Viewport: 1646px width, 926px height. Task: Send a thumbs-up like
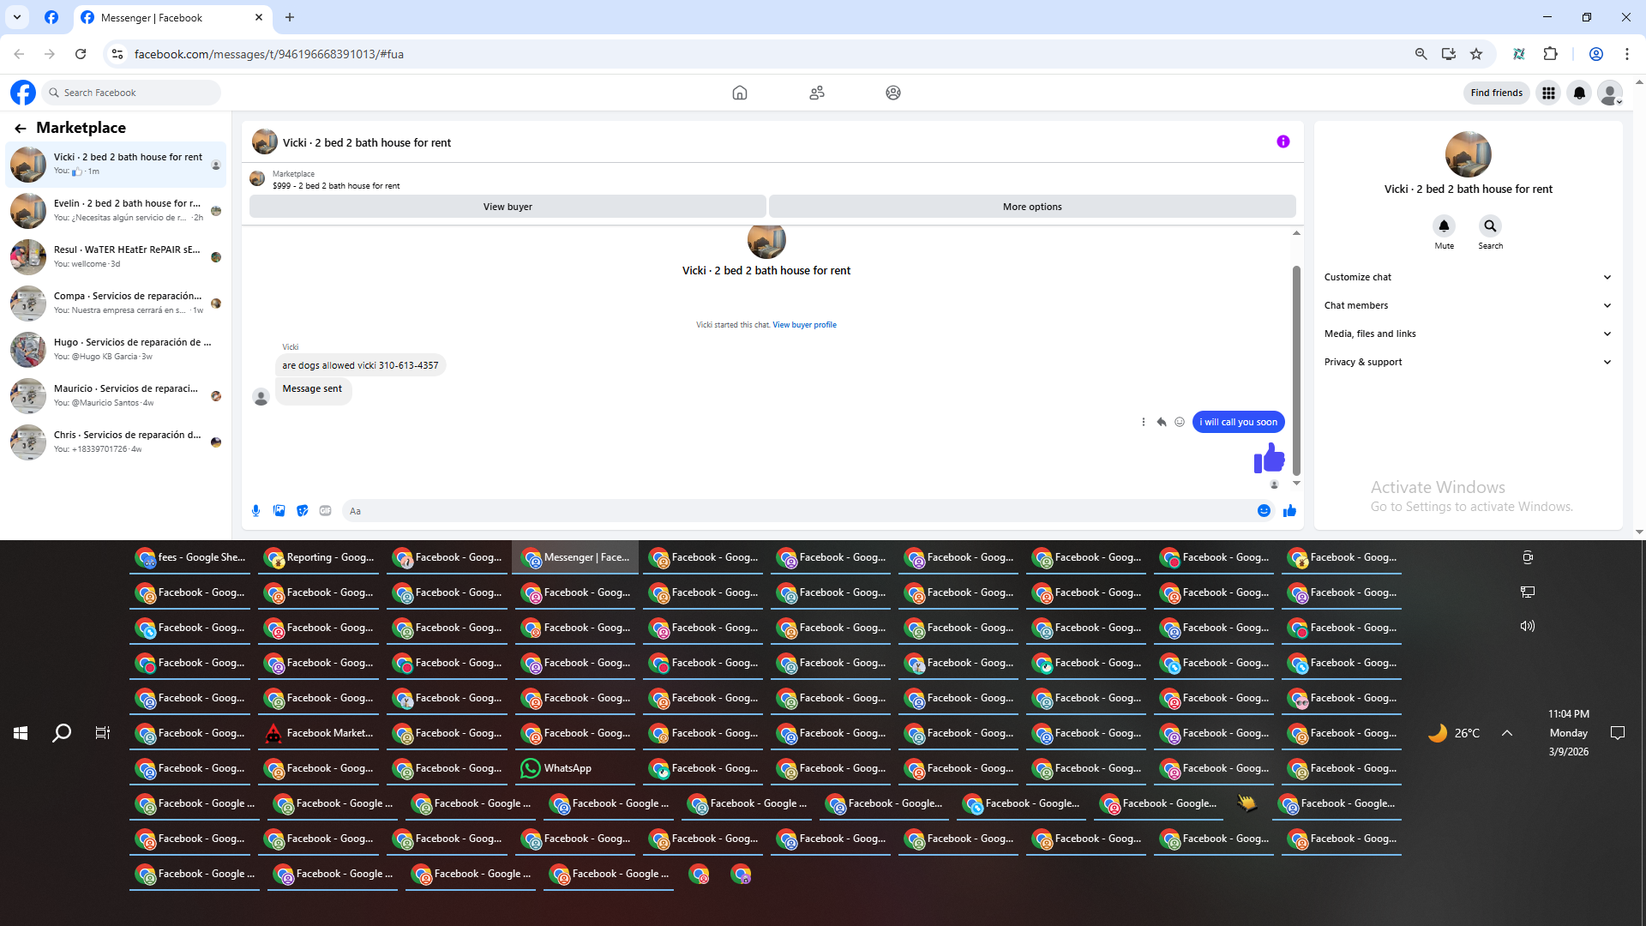(x=1289, y=511)
